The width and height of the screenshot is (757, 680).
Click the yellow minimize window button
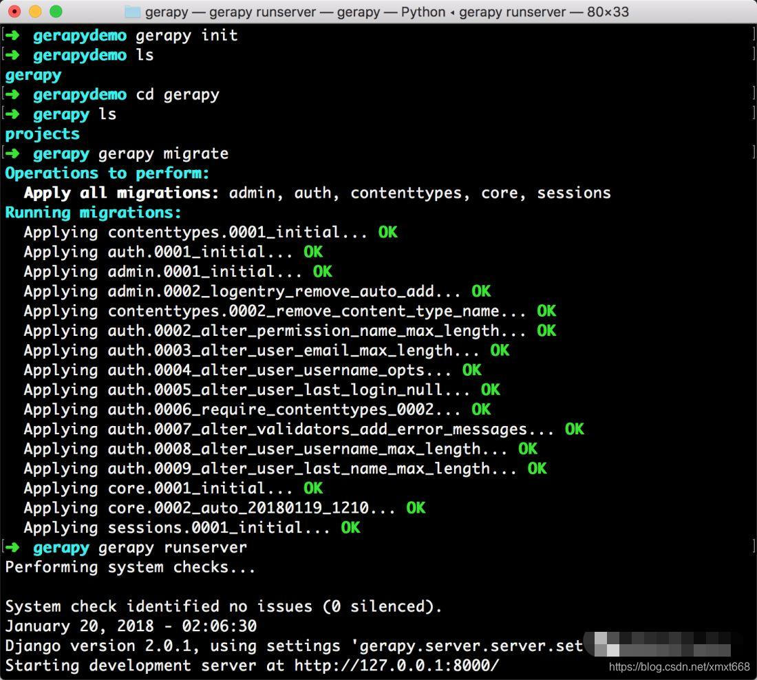tap(35, 12)
